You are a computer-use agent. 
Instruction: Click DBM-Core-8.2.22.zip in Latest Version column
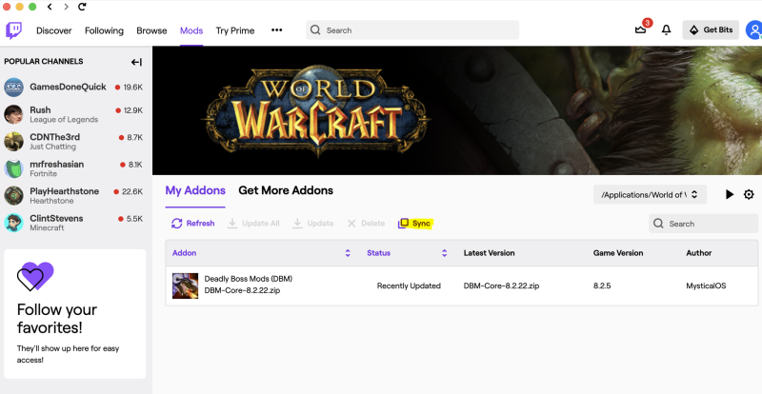(x=501, y=286)
